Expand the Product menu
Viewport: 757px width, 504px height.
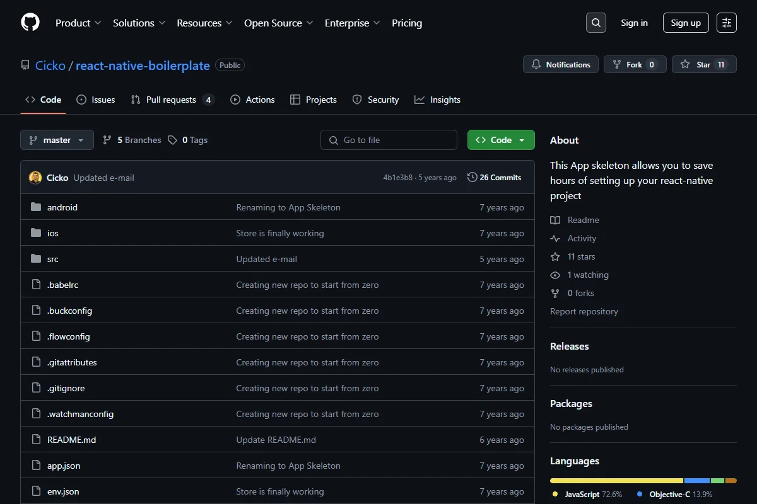tap(78, 23)
